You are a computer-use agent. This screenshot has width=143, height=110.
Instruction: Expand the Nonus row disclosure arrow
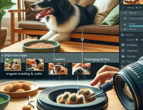point(122,29)
